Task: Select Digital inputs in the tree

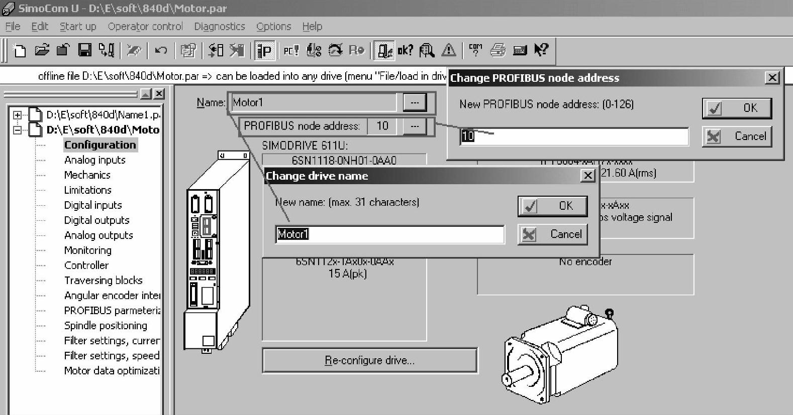Action: [92, 205]
